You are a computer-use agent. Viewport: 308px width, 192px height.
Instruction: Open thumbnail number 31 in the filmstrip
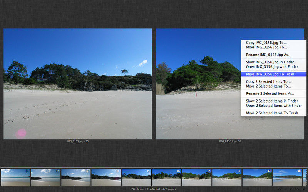click(x=15, y=177)
